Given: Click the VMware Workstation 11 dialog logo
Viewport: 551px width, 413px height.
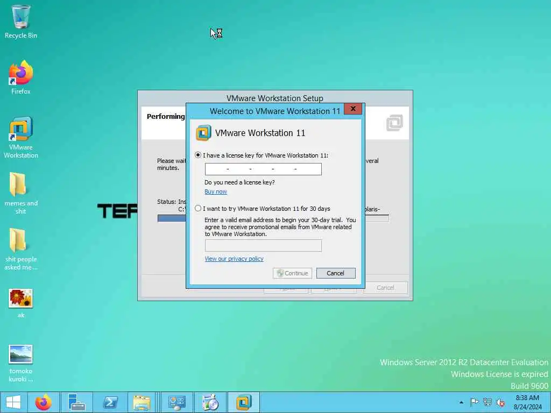Looking at the screenshot, I should point(203,133).
